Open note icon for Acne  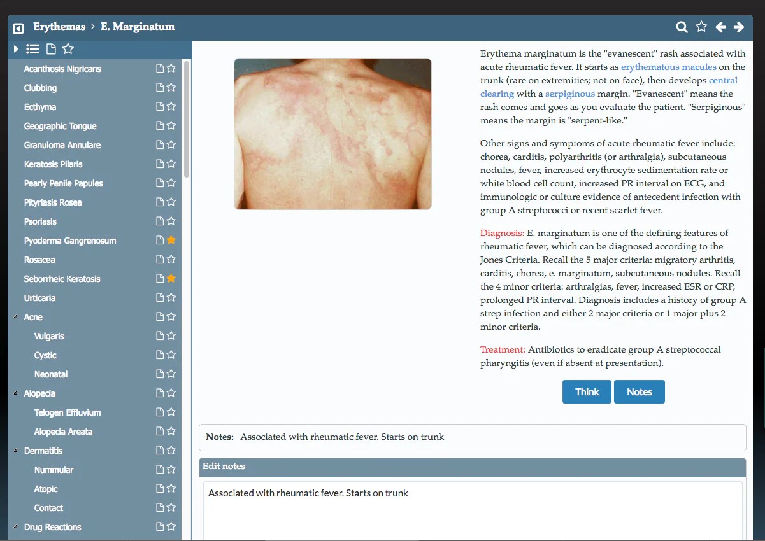coord(161,317)
